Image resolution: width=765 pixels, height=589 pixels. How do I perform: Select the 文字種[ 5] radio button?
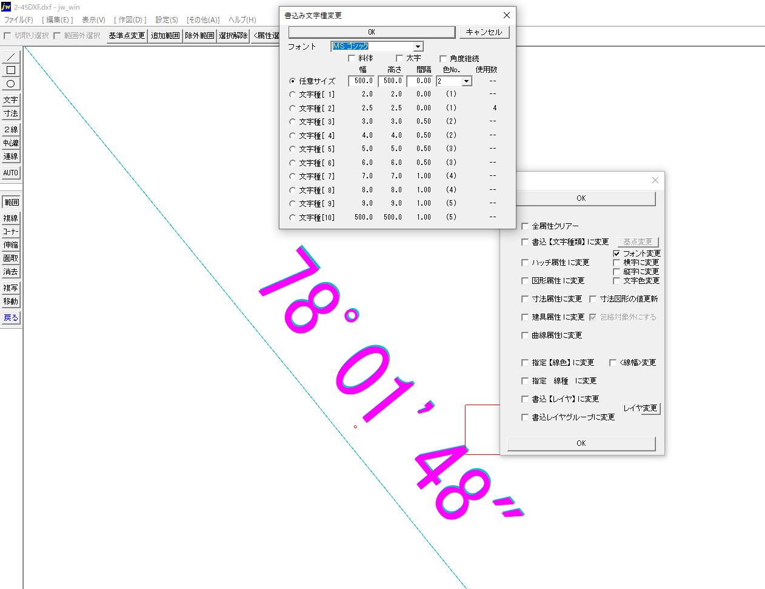293,149
